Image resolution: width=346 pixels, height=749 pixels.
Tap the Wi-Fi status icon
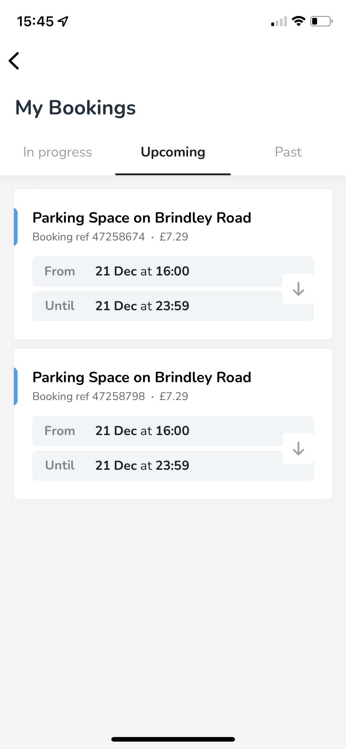(298, 21)
